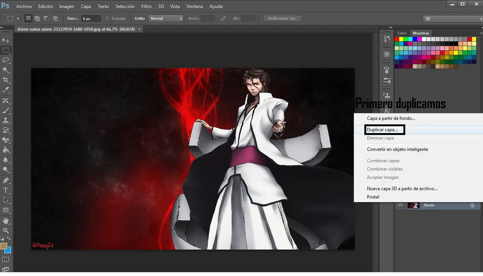
Task: Select the History Brush tool
Action: (6, 130)
